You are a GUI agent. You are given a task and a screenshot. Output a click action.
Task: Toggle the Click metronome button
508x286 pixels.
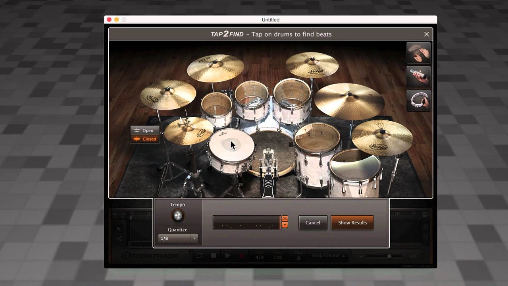click(298, 256)
